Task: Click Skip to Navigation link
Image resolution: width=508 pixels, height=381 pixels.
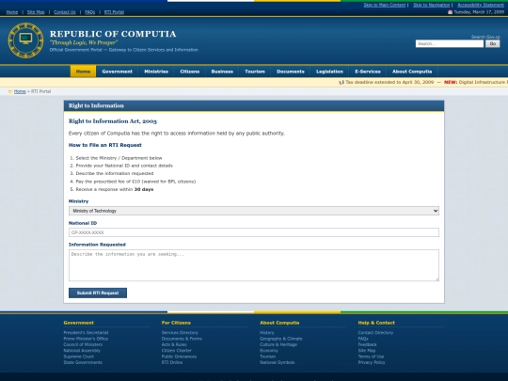Action: [432, 5]
